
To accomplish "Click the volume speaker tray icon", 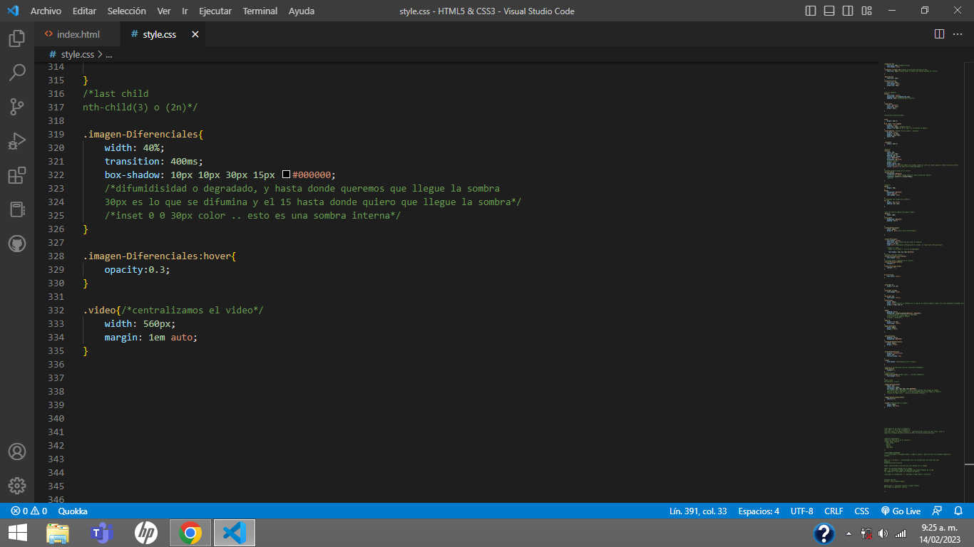I will tap(883, 533).
